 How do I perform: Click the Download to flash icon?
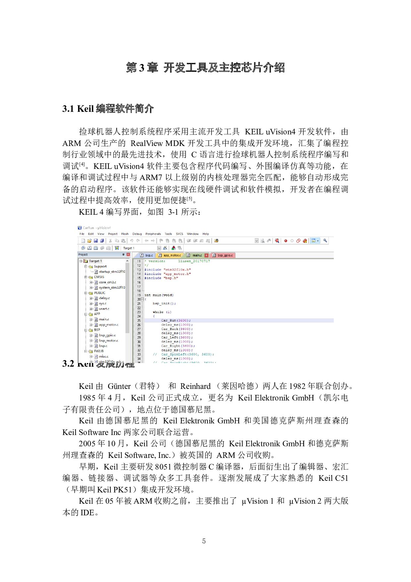(x=117, y=248)
